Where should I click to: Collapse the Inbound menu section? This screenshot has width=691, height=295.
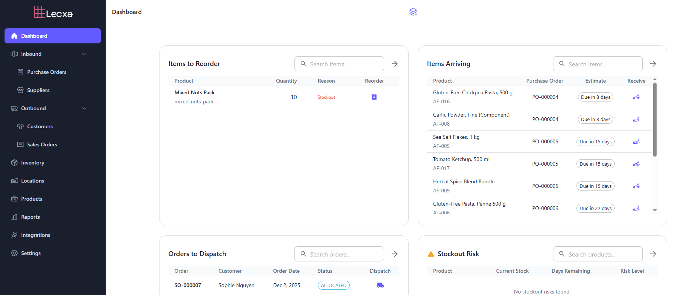[84, 54]
